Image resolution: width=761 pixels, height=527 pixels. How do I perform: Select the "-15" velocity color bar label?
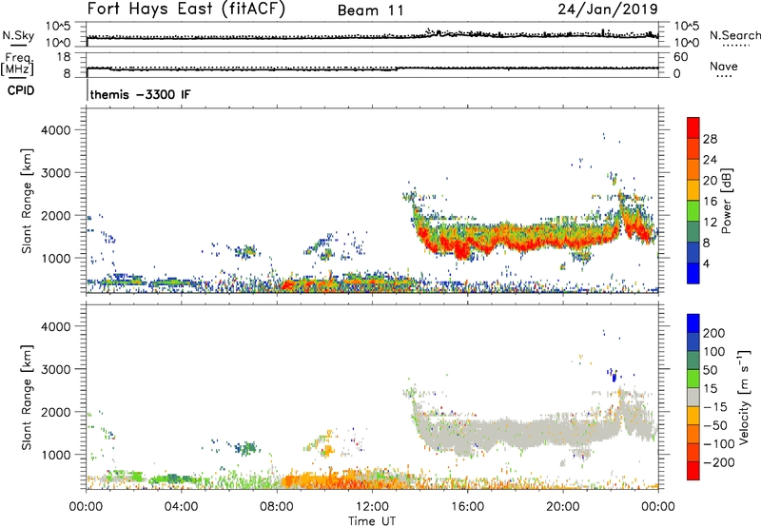click(715, 406)
